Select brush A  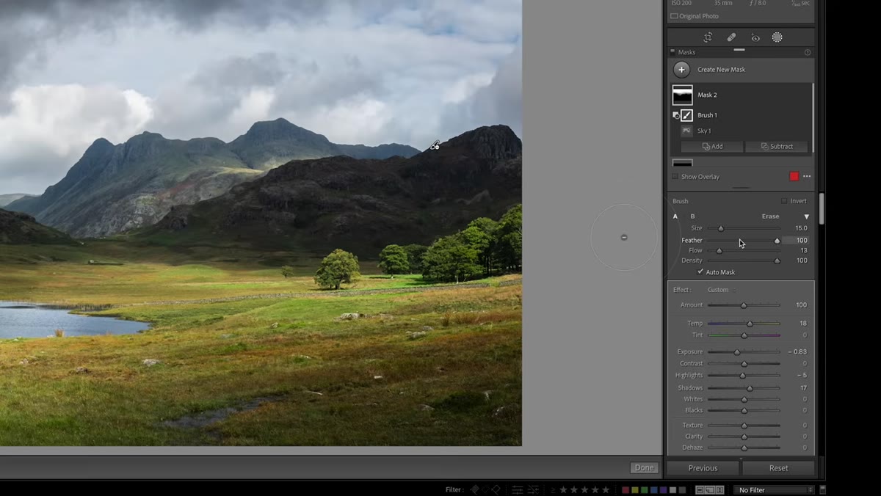675,216
